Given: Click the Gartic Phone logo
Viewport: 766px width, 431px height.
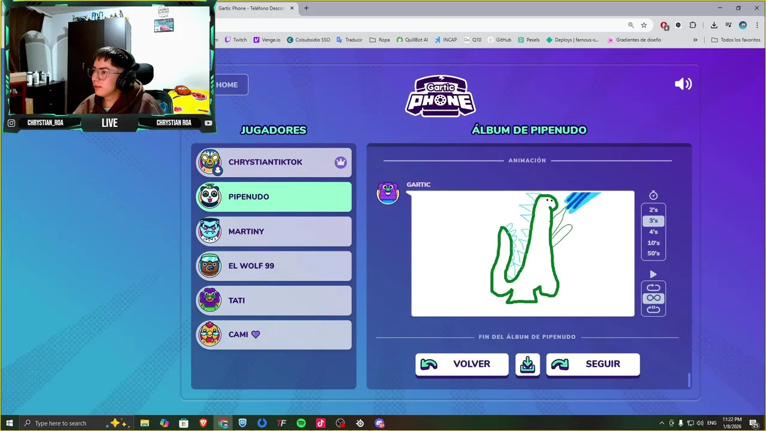Looking at the screenshot, I should (x=440, y=96).
